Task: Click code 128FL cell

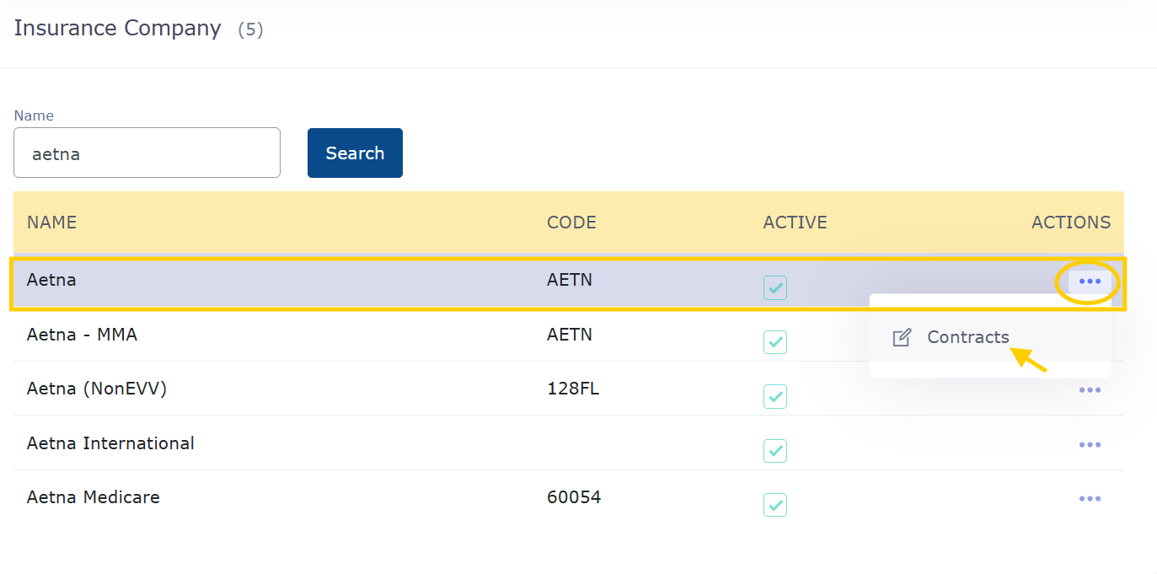Action: [573, 389]
